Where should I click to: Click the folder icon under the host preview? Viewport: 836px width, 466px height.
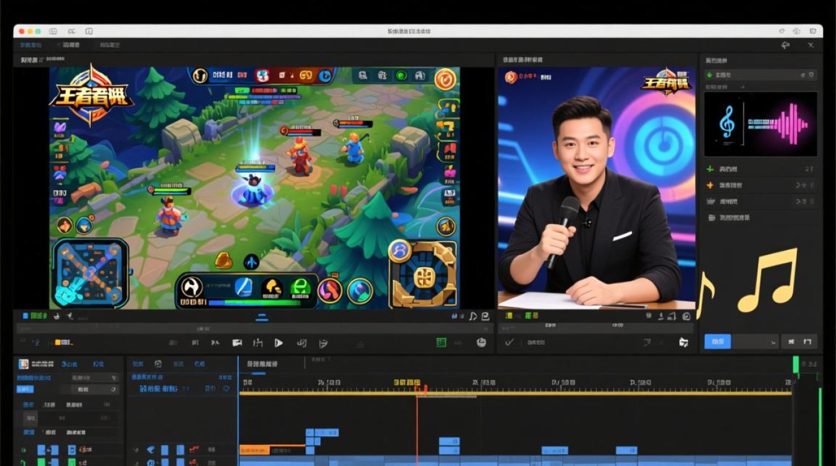tap(684, 342)
